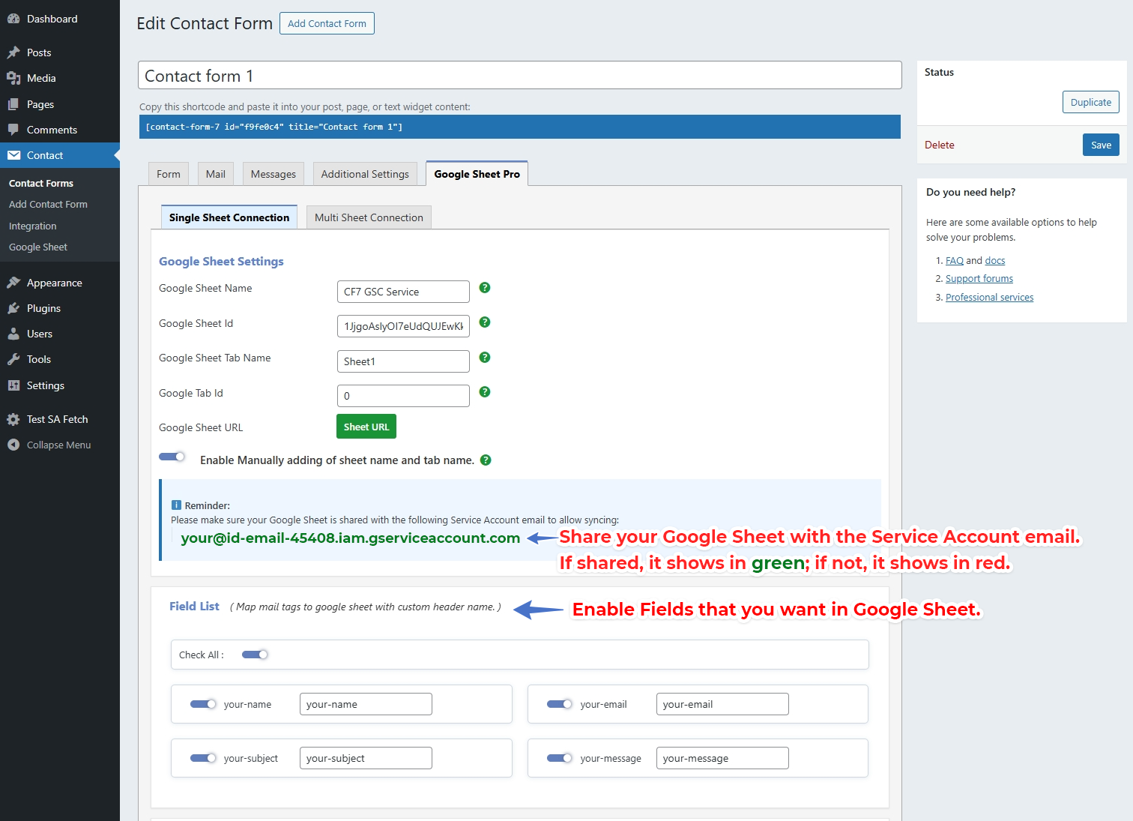Toggle the Check All switch
Viewport: 1133px width, 821px height.
pyautogui.click(x=255, y=654)
